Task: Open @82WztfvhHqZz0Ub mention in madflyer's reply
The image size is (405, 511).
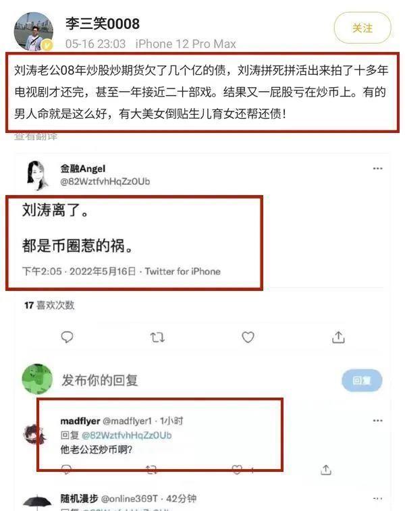Action: coord(126,435)
